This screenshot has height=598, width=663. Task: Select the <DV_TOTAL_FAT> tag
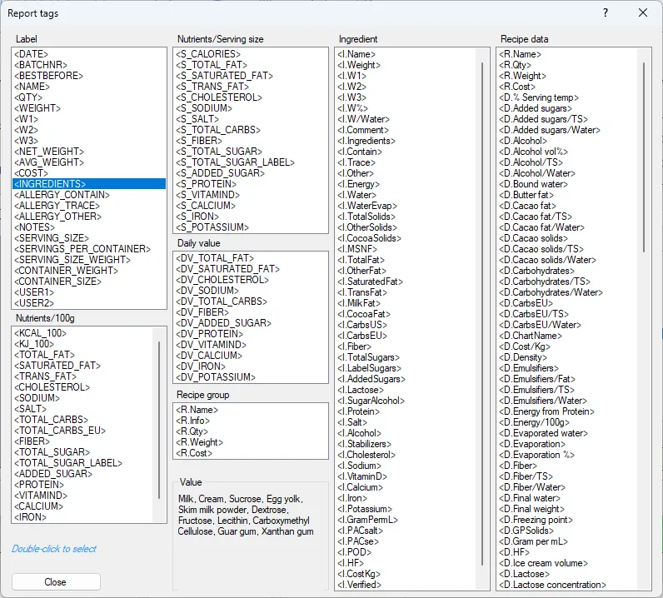215,258
